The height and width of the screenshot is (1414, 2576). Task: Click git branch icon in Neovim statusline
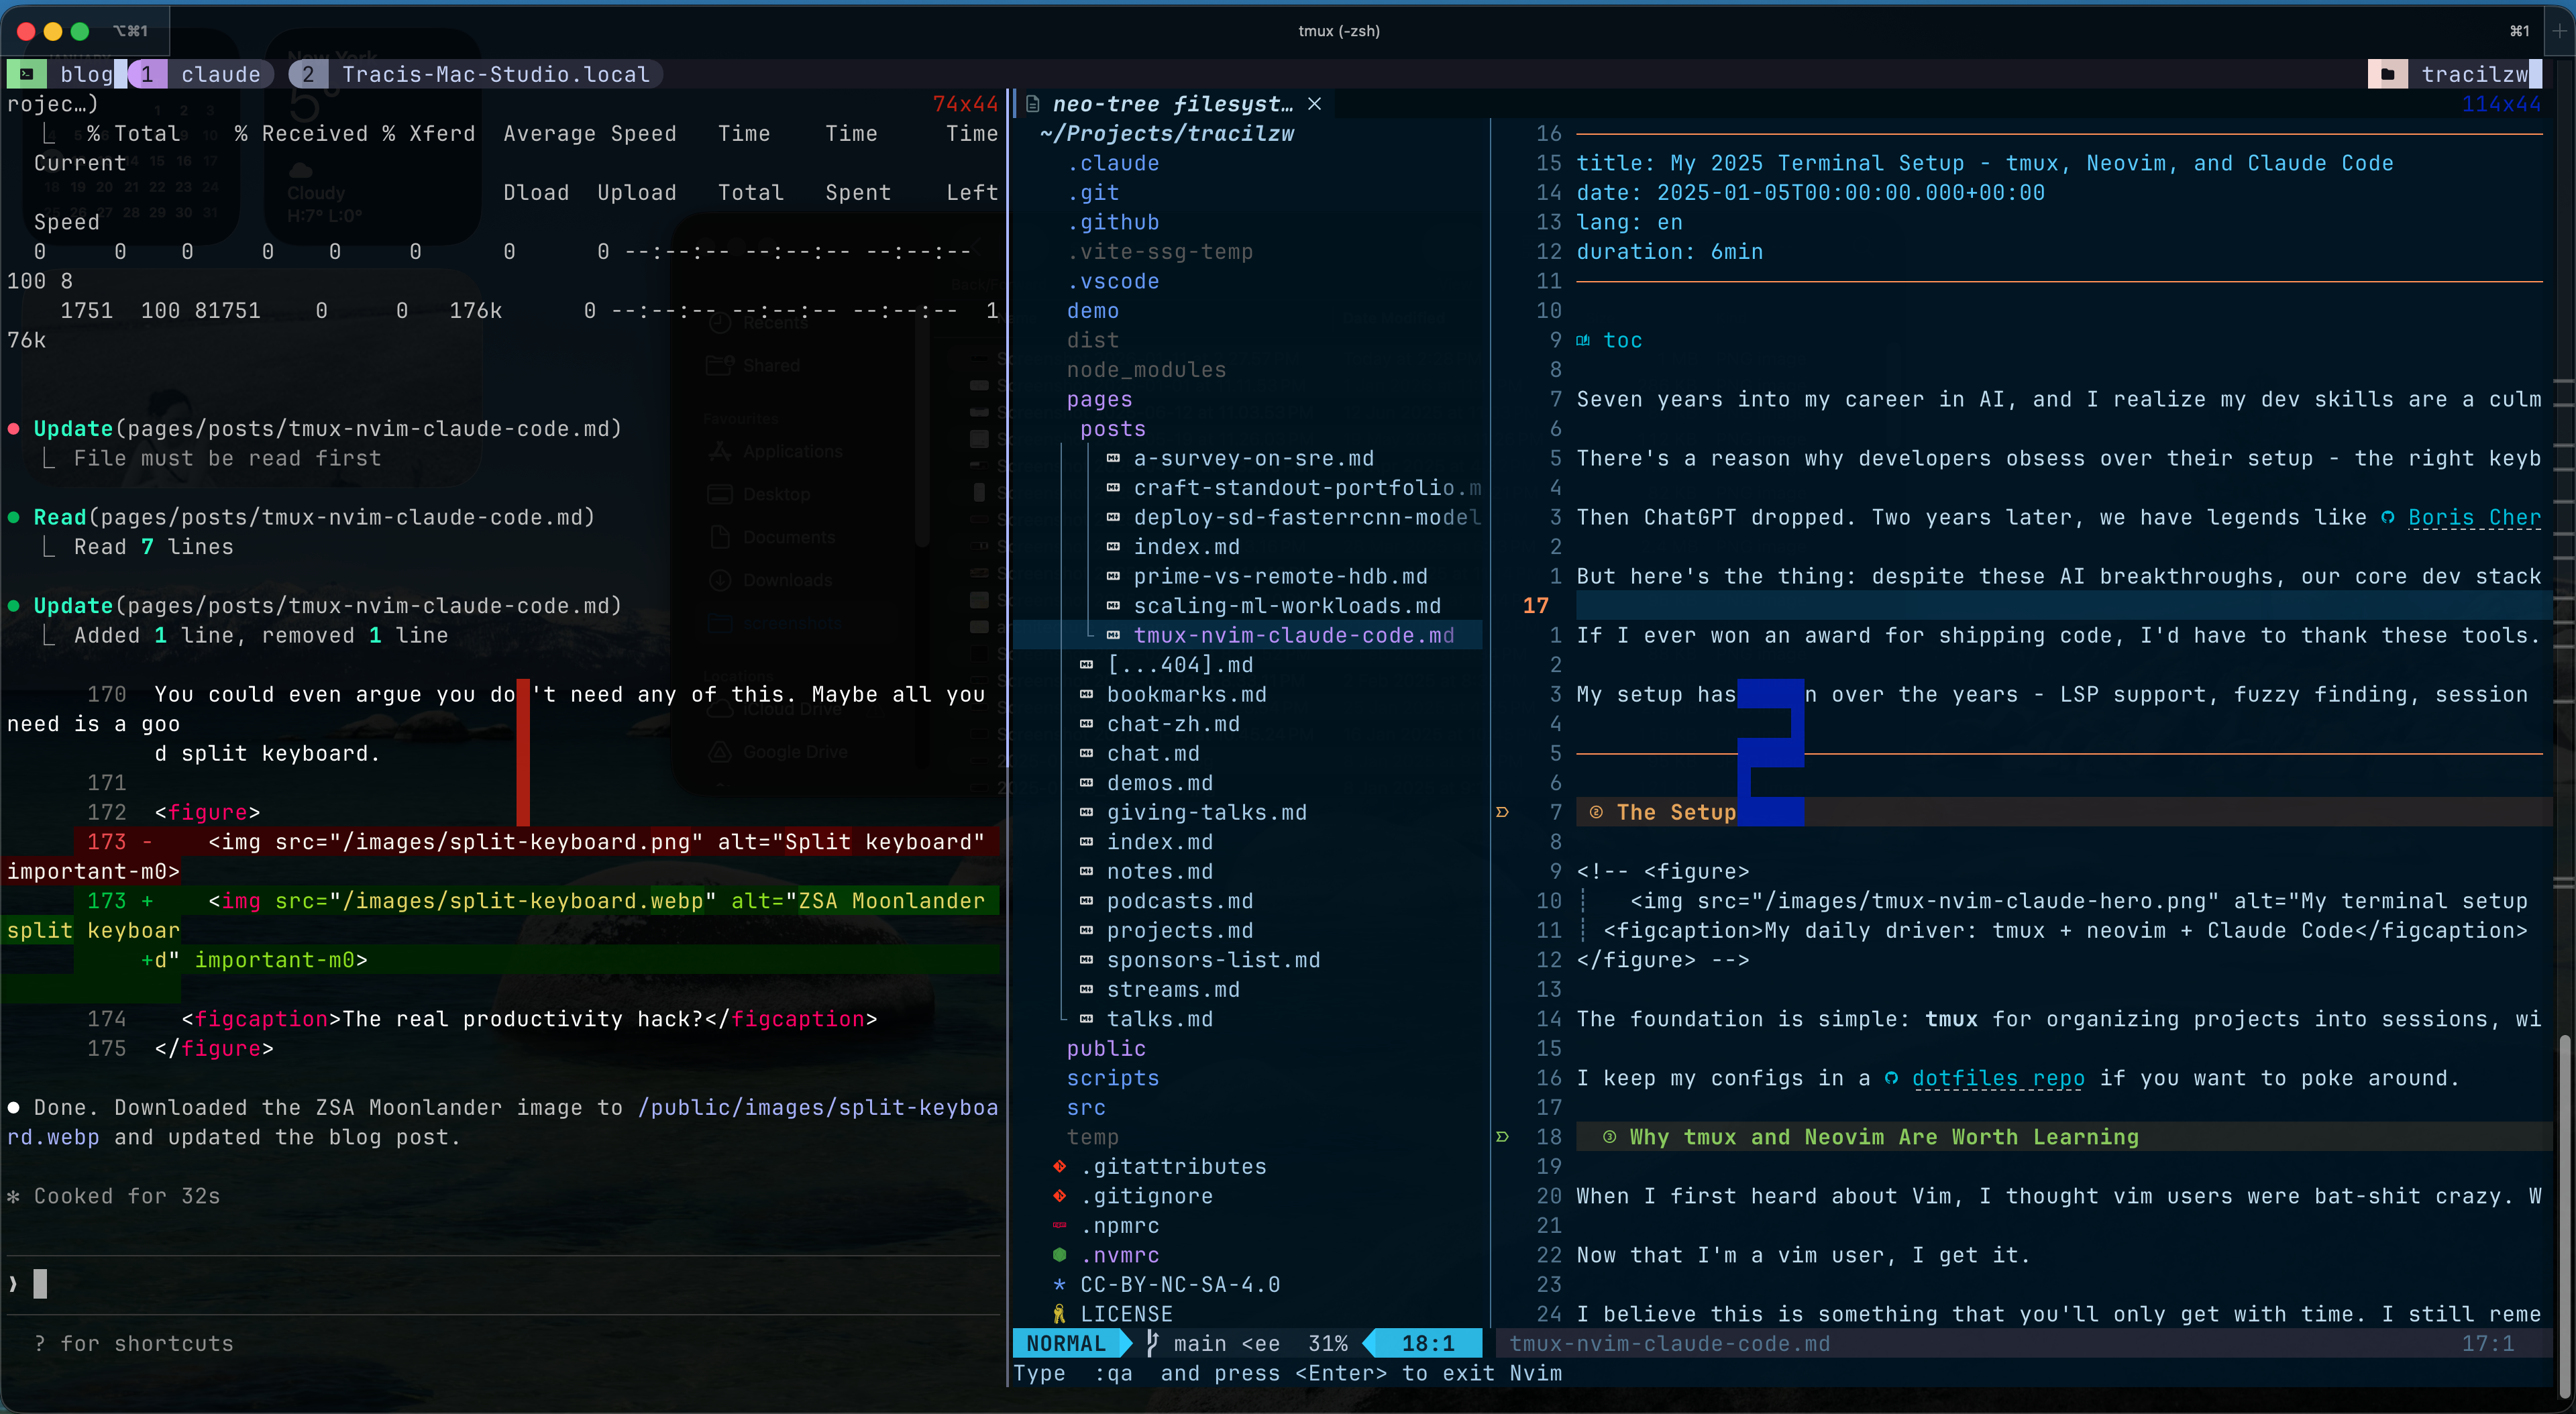tap(1152, 1343)
